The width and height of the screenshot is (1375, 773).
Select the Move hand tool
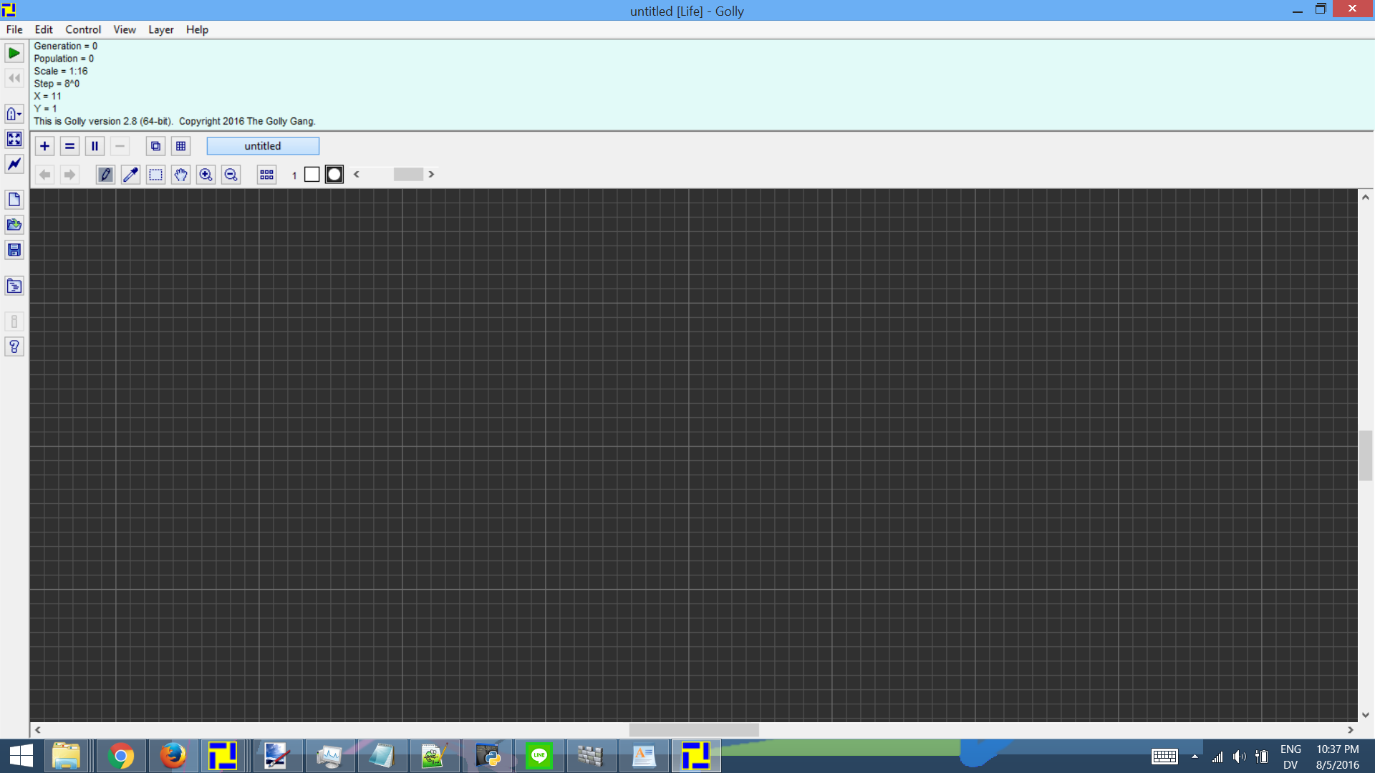coord(180,175)
